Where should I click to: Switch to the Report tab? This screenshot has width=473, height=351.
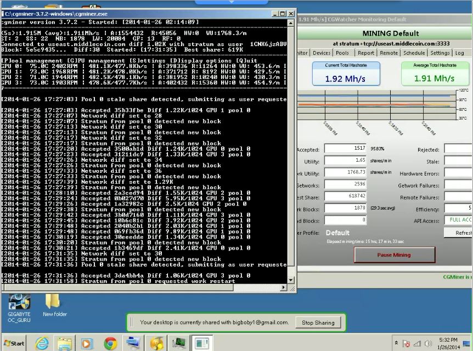[366, 53]
